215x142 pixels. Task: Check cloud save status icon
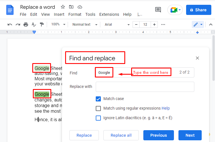coord(80,7)
